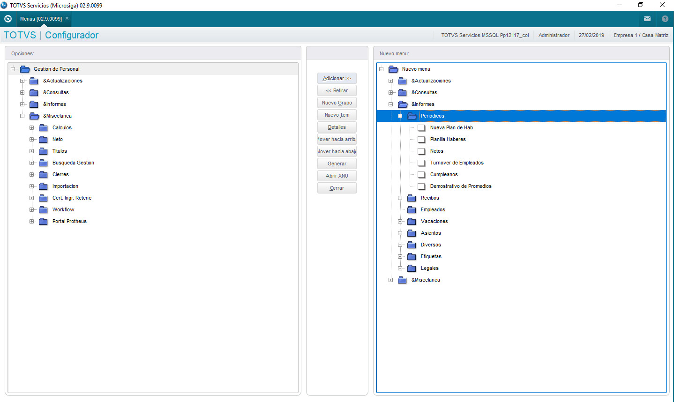Click the Gestion de Personal folder icon
This screenshot has height=402, width=674.
[x=25, y=69]
